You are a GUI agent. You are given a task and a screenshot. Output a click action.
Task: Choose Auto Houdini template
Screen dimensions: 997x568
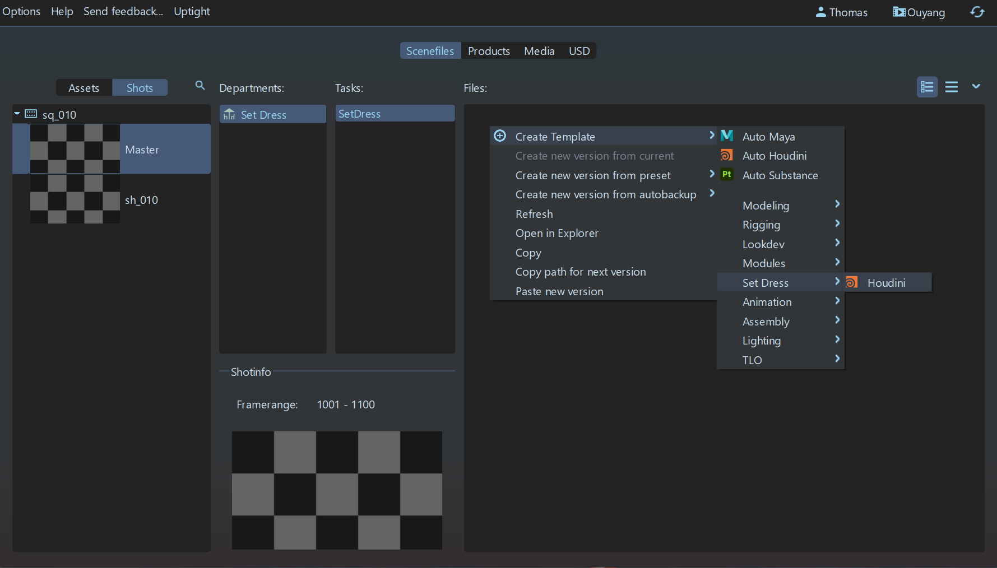(x=774, y=156)
